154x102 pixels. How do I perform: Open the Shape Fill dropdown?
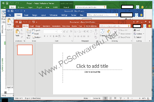click(123, 30)
